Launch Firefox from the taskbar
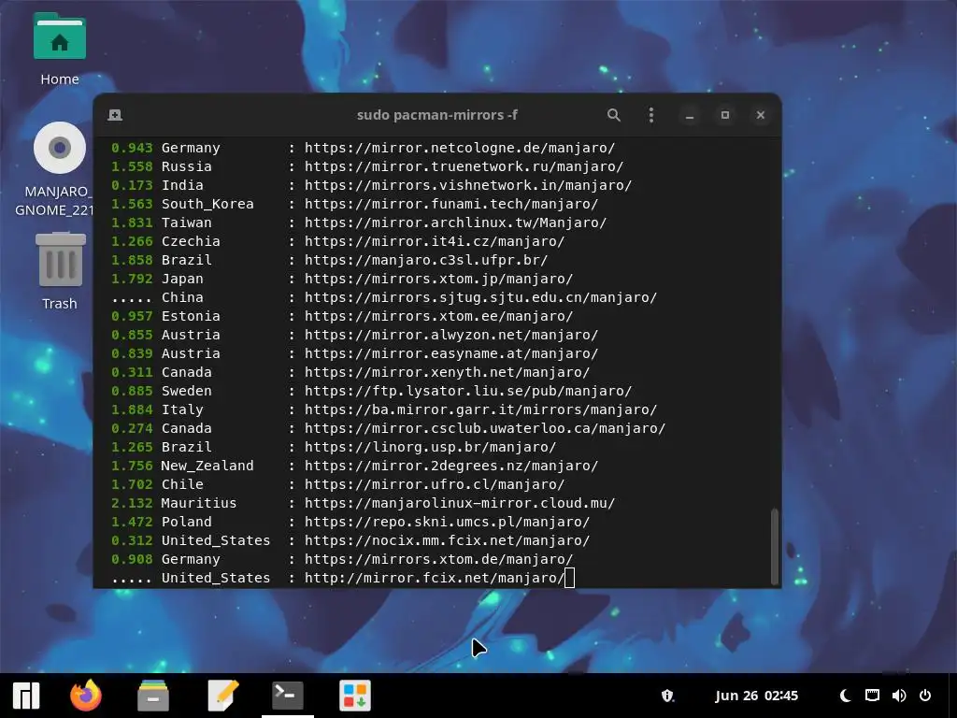 85,696
